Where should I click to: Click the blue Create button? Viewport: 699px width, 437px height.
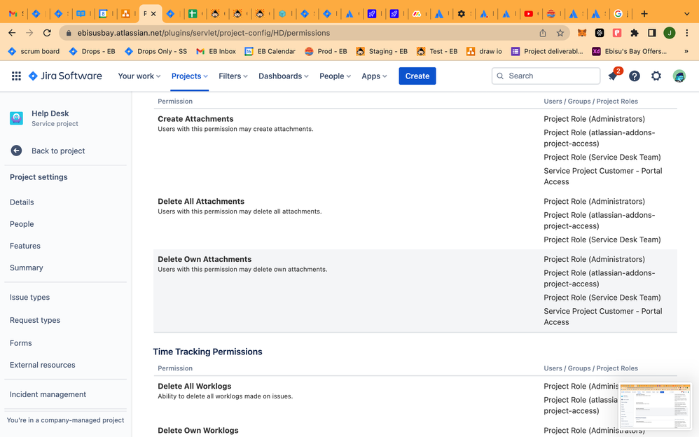point(417,76)
